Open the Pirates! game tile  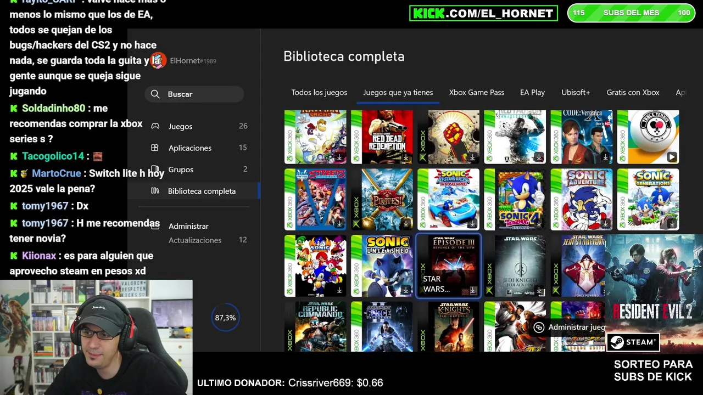tap(382, 199)
